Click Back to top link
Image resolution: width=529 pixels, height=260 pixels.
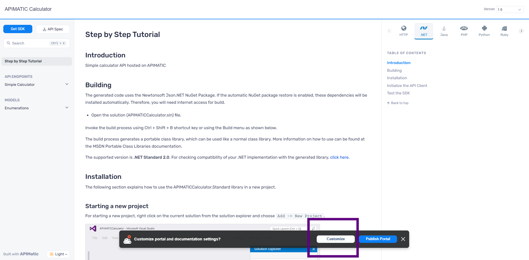coord(398,103)
